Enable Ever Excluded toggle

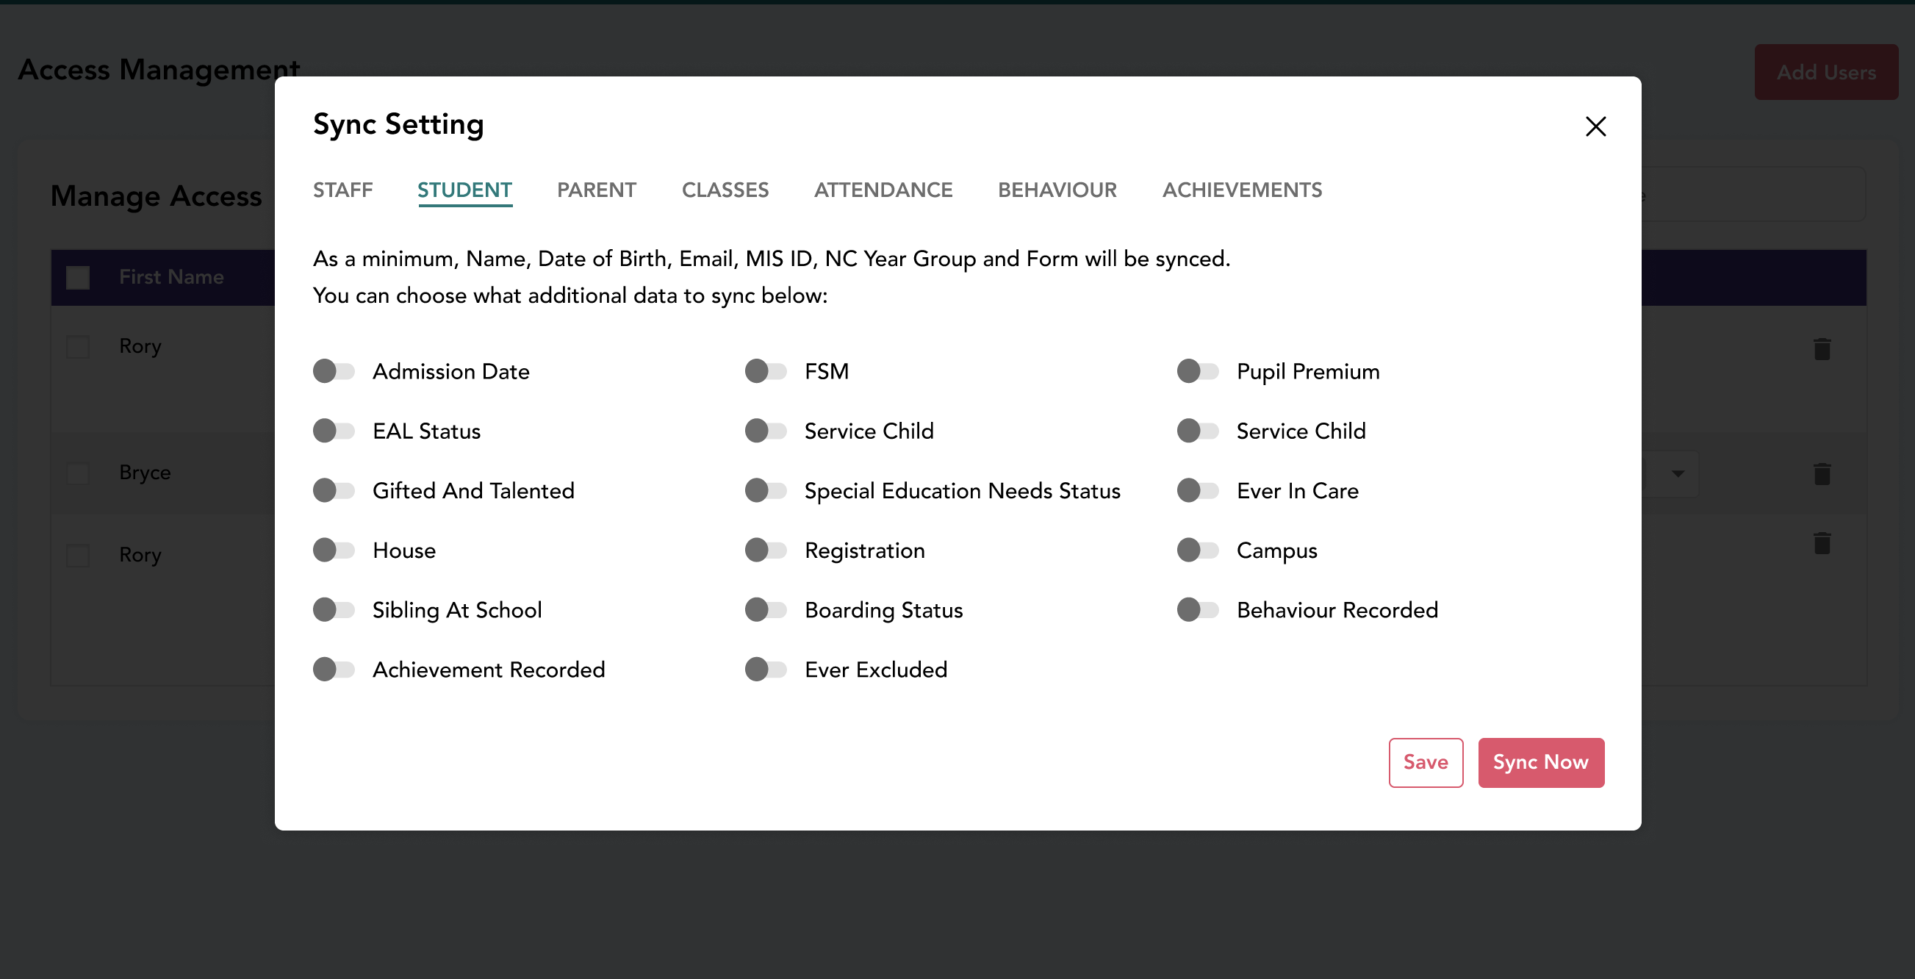click(765, 669)
